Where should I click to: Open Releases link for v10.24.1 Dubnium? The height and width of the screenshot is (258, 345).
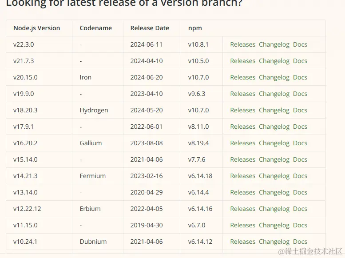tap(243, 242)
